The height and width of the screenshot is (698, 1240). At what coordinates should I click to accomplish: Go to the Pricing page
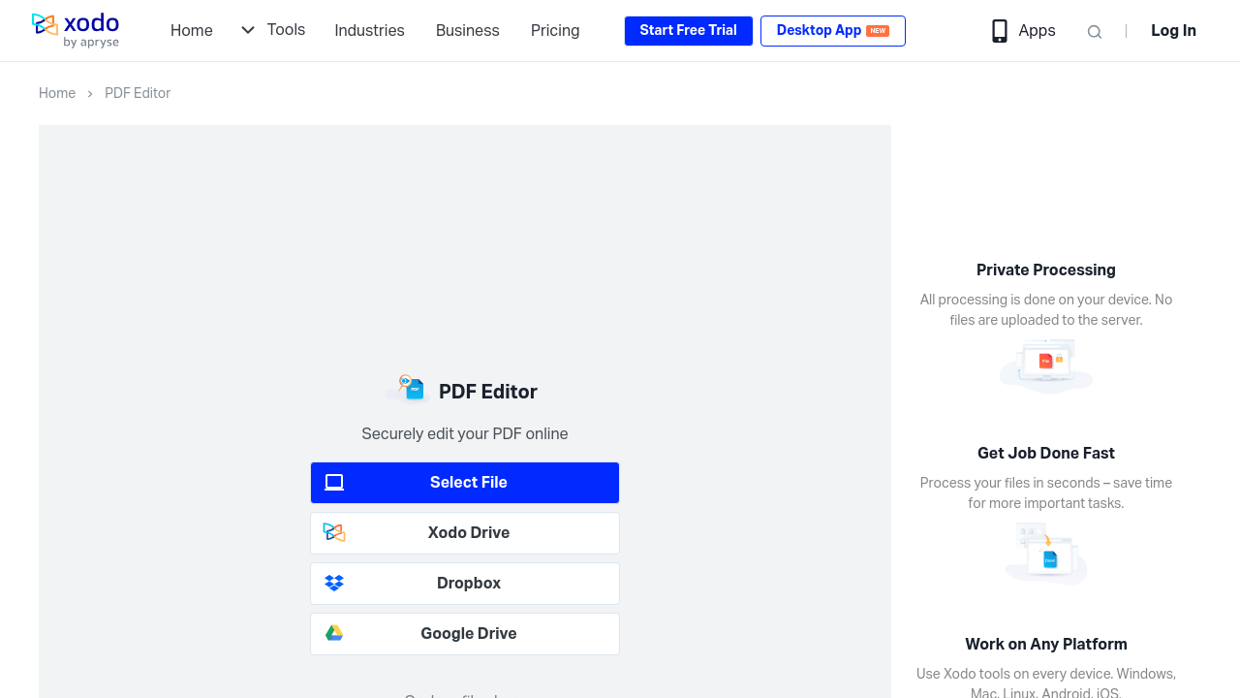[x=555, y=31]
